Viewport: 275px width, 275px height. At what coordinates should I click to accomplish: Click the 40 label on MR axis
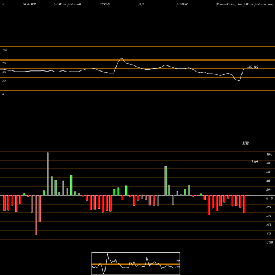pos(268,181)
